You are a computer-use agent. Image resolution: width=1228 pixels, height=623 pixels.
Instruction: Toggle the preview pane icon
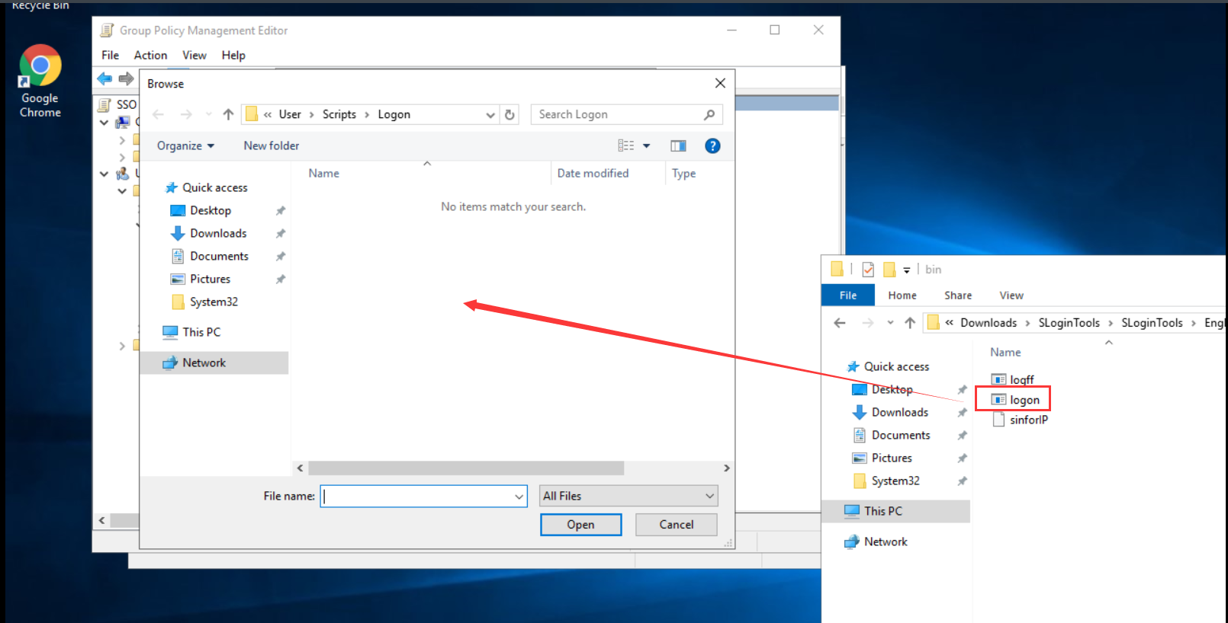pos(678,145)
